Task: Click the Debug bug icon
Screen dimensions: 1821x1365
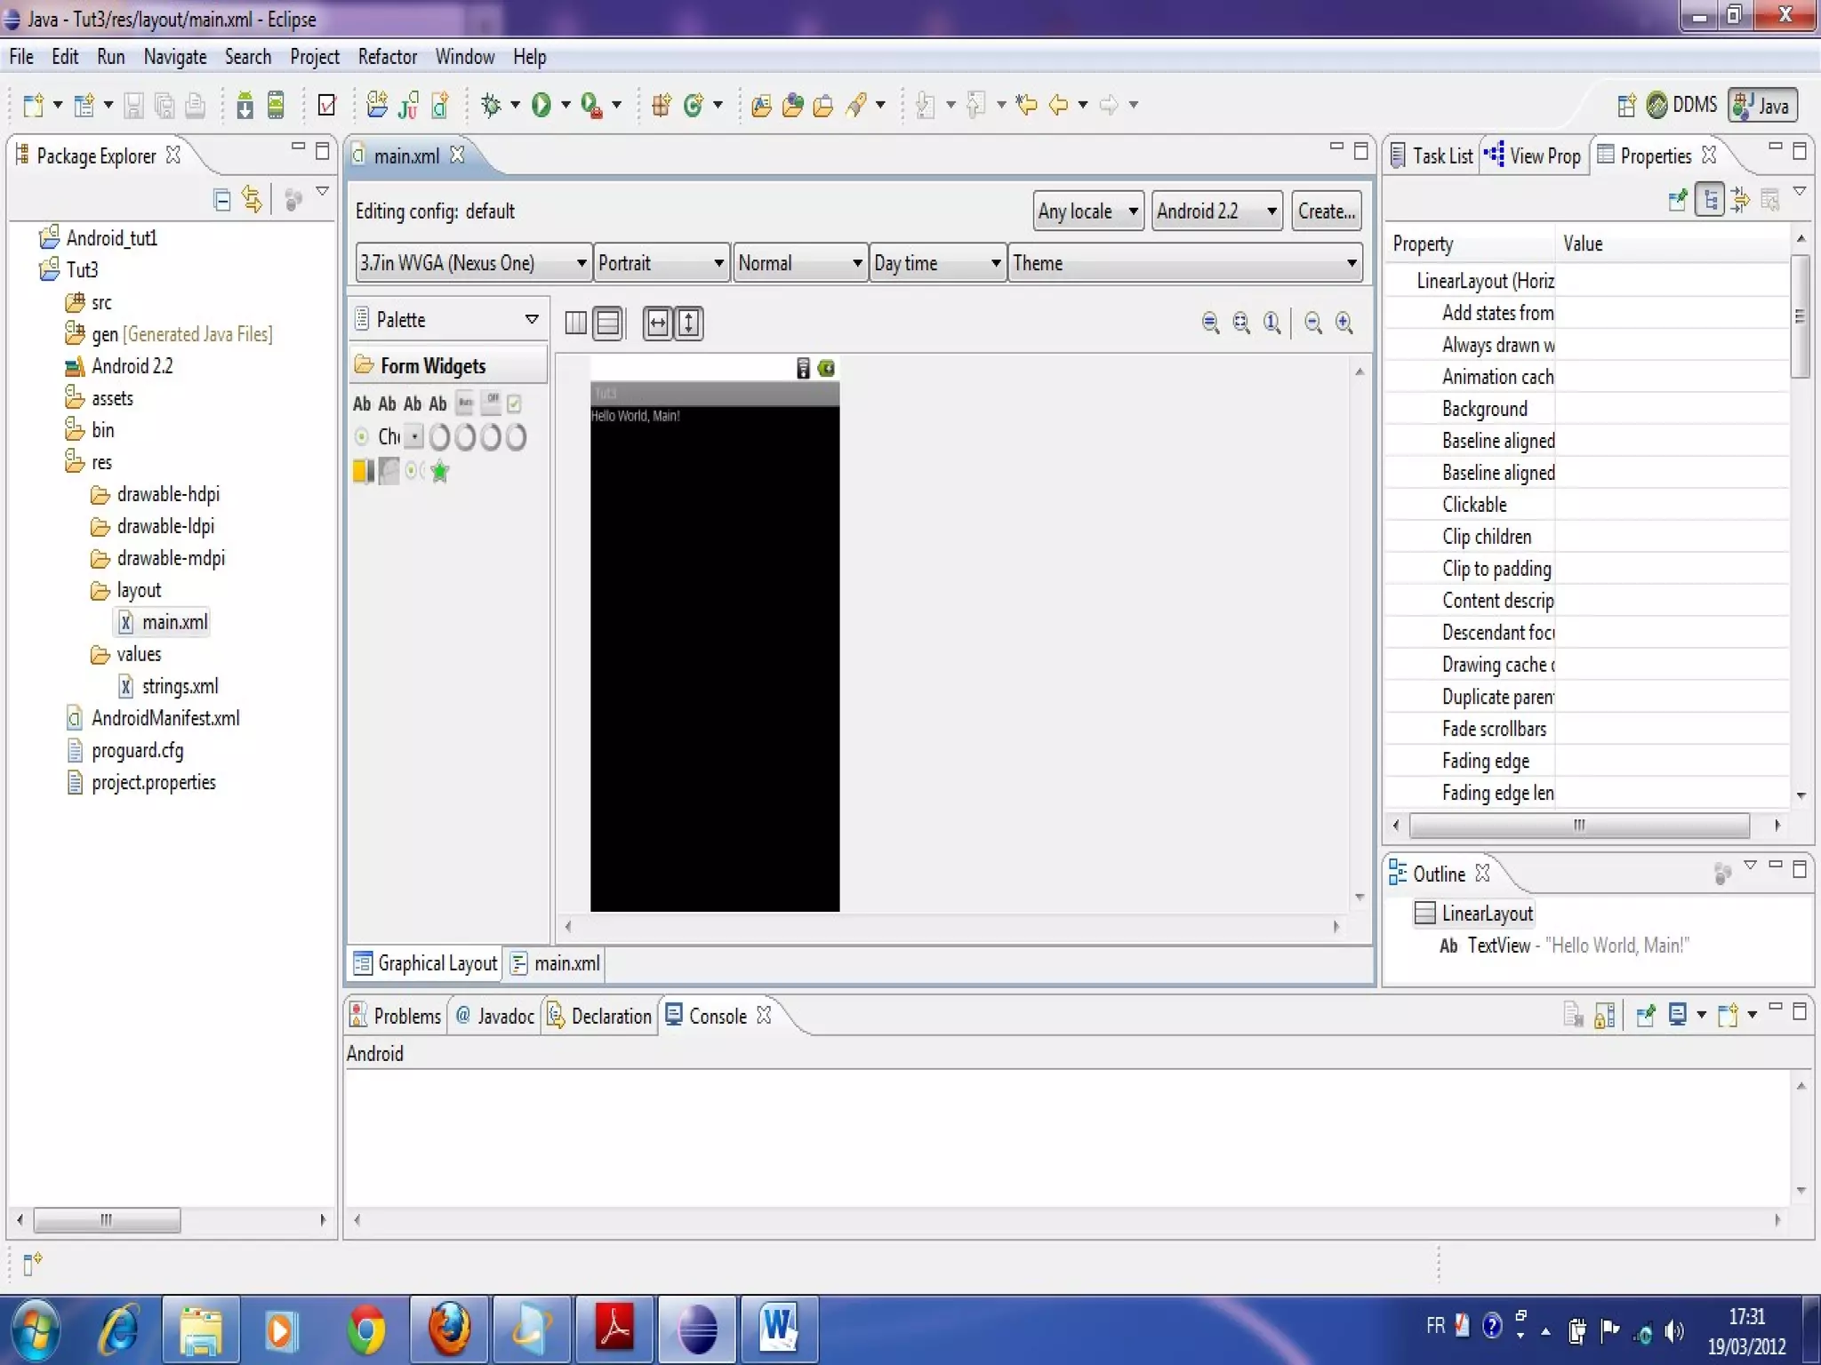Action: pos(490,105)
